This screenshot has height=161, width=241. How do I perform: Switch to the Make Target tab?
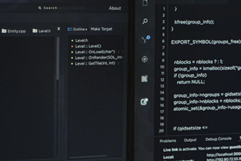pyautogui.click(x=101, y=29)
